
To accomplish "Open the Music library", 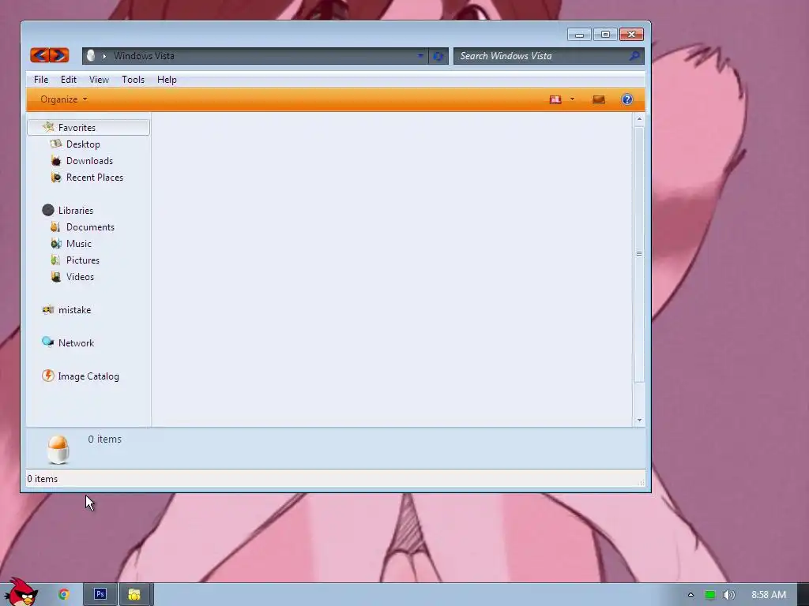I will coord(78,243).
